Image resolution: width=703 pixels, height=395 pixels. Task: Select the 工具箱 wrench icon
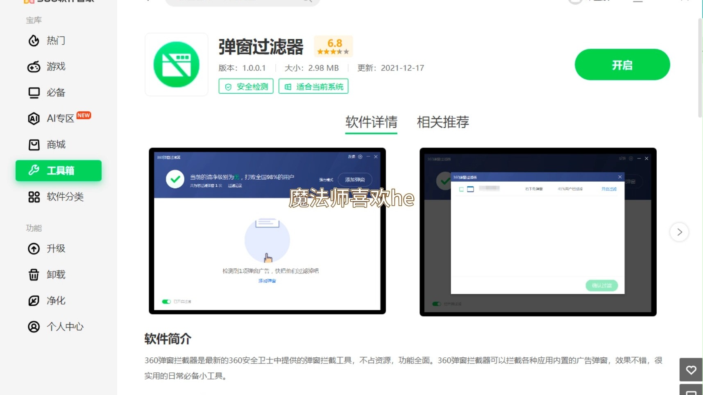(34, 170)
